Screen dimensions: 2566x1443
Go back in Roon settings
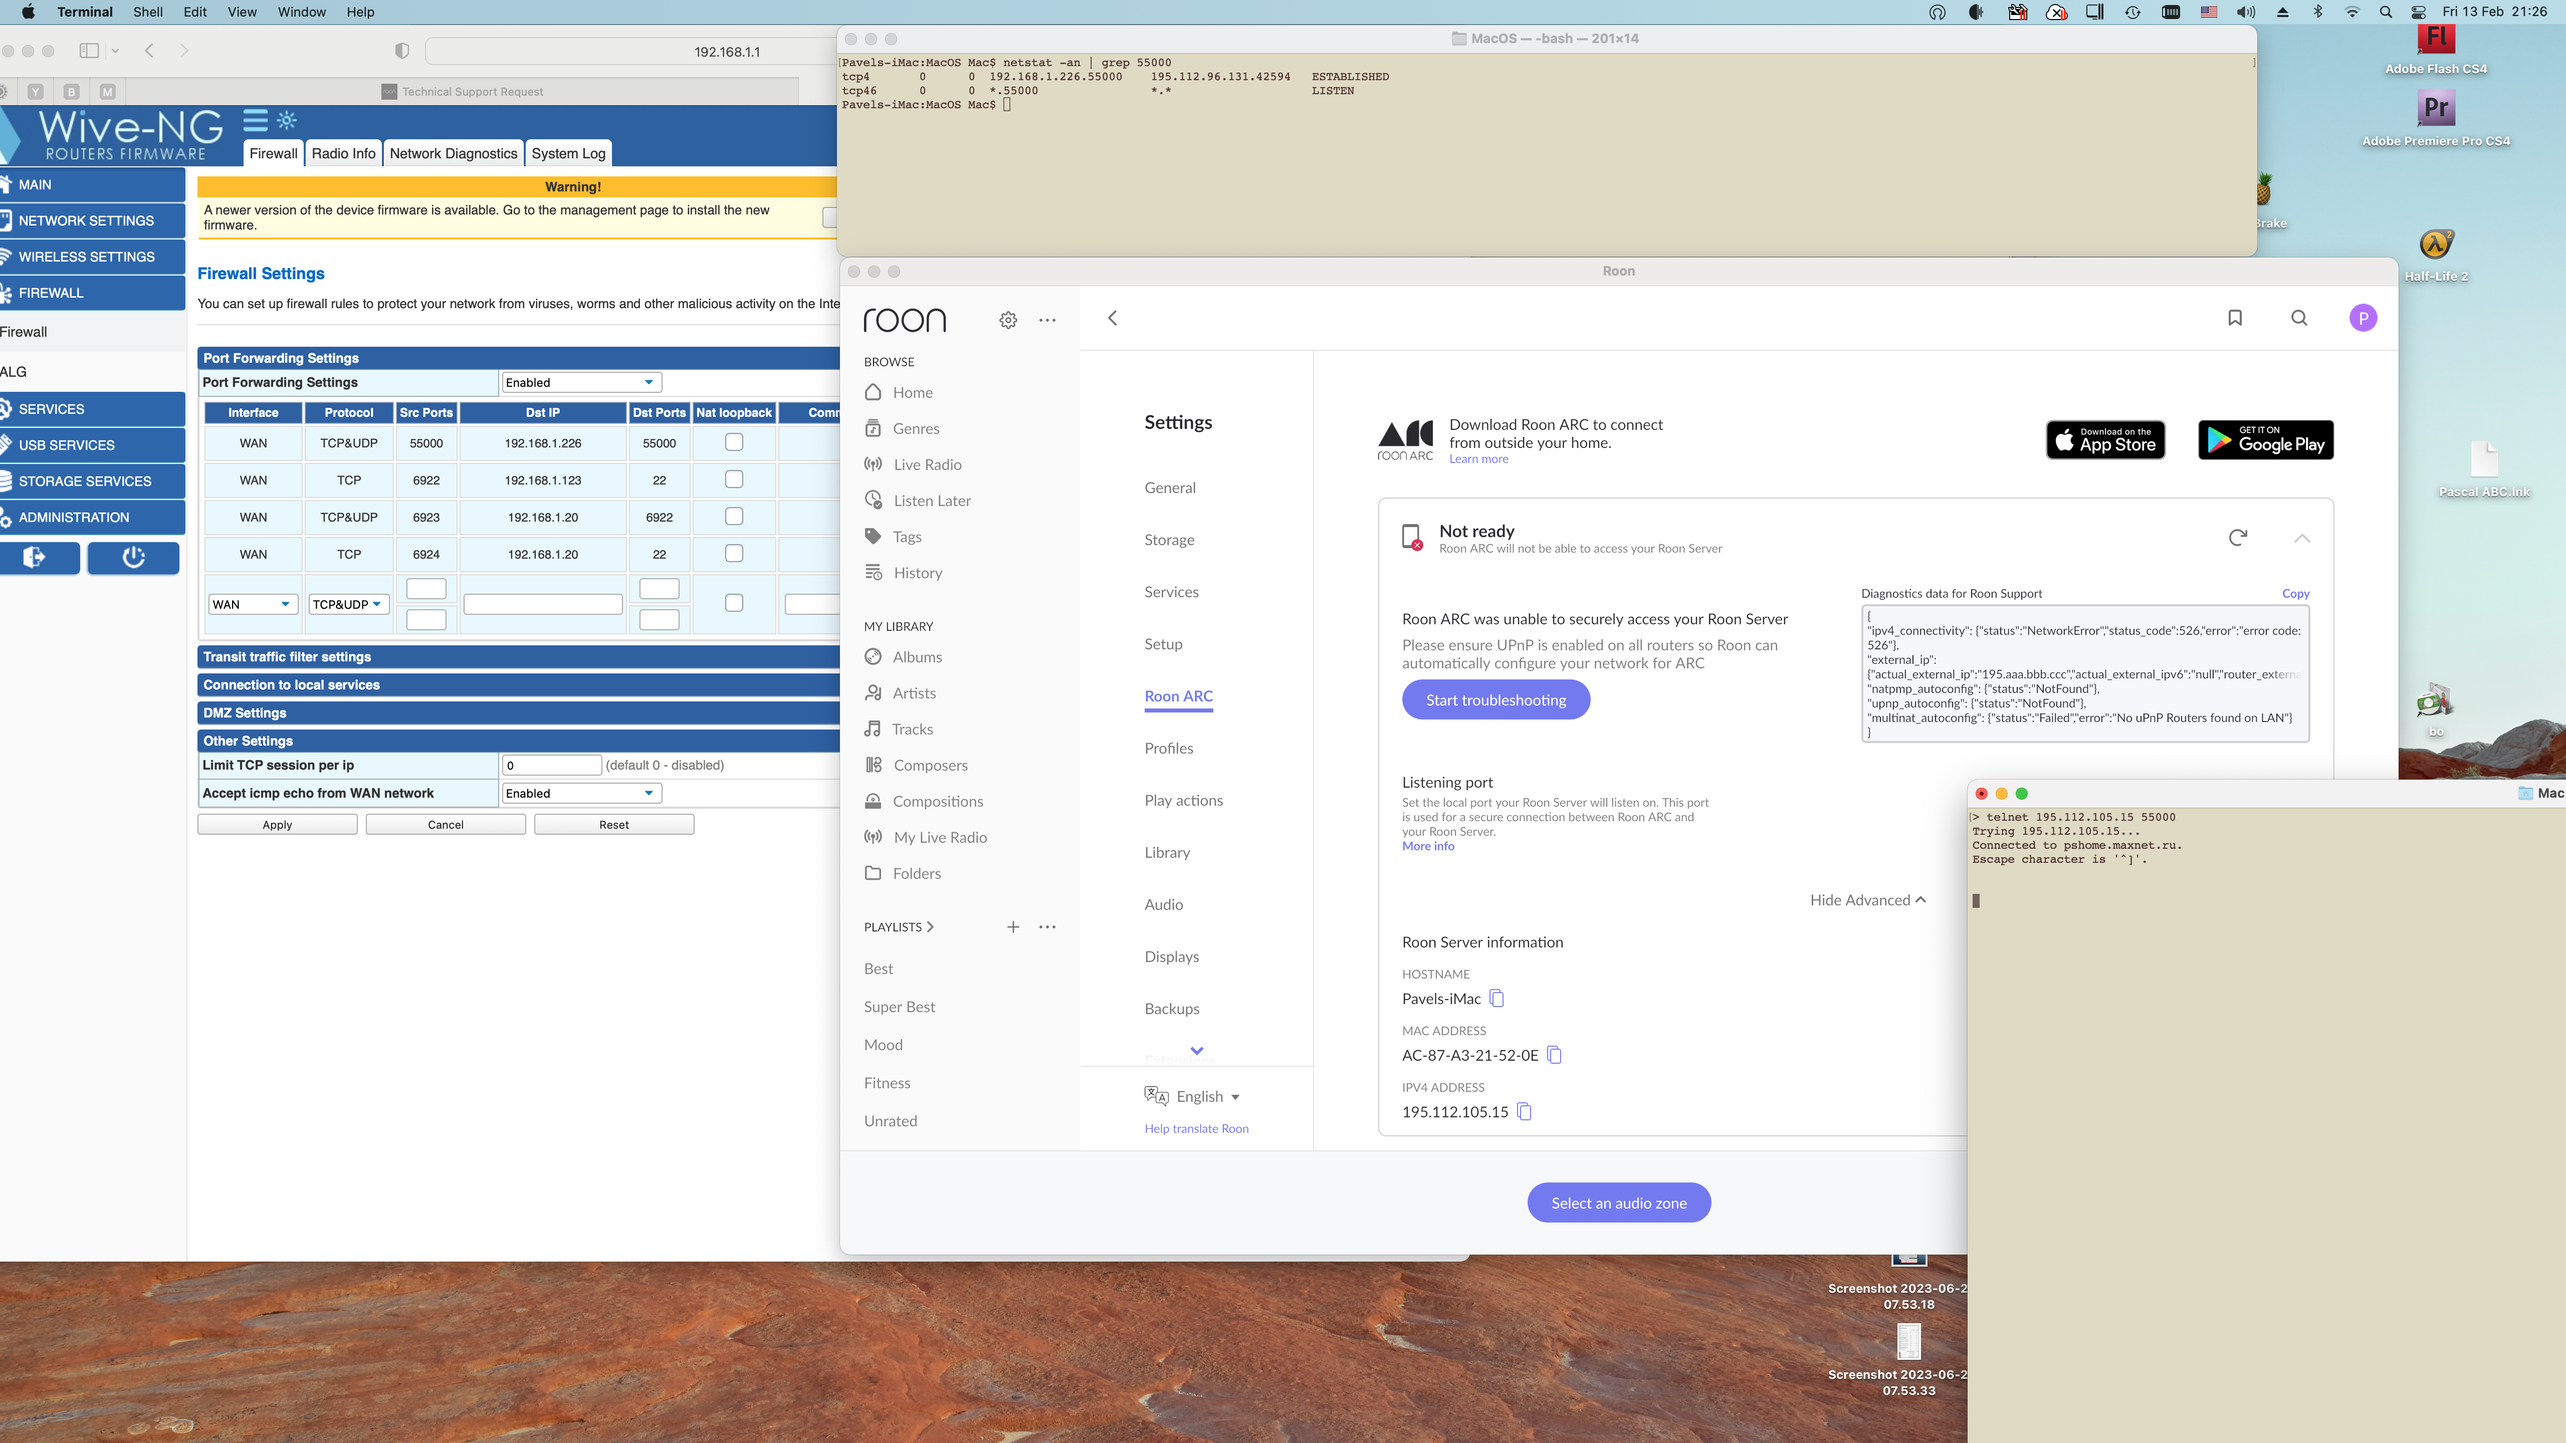pos(1113,318)
